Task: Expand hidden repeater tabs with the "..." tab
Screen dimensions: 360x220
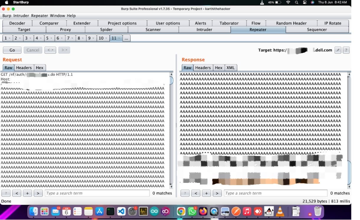Action: (126, 38)
